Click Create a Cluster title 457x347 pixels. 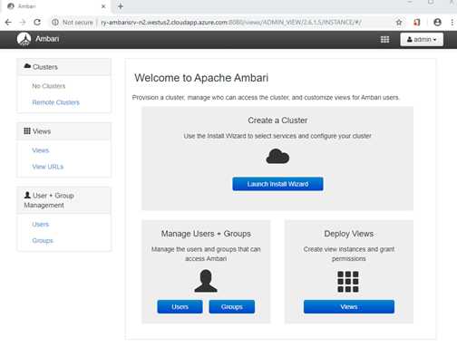point(277,120)
